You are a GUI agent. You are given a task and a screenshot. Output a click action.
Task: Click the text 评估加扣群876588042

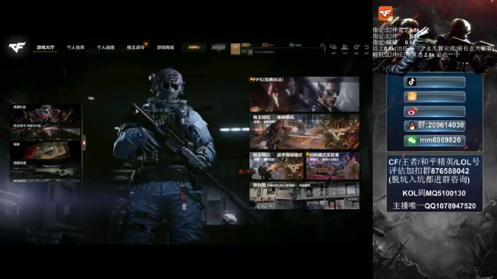429,171
